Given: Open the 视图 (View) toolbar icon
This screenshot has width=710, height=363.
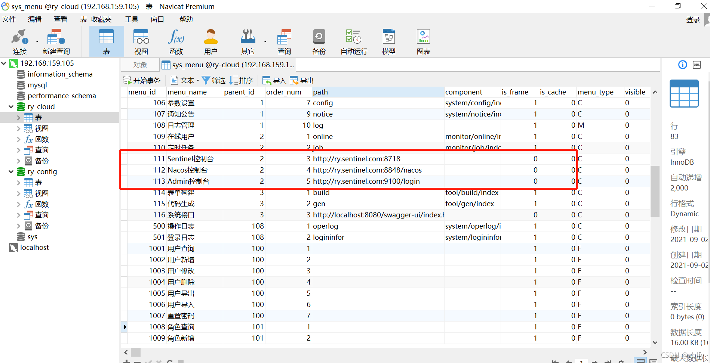Looking at the screenshot, I should pos(141,41).
